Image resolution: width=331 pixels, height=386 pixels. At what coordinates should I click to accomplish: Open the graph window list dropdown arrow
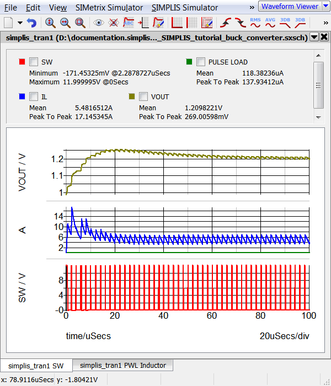(314, 37)
